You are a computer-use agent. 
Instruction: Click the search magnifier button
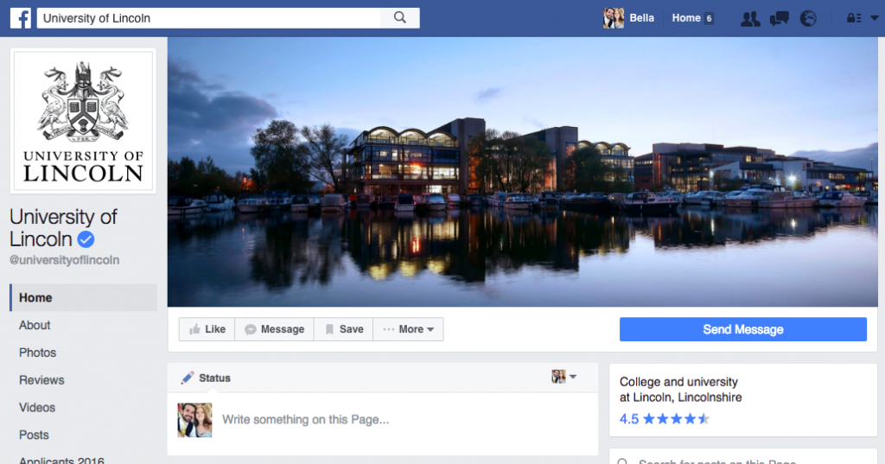399,18
